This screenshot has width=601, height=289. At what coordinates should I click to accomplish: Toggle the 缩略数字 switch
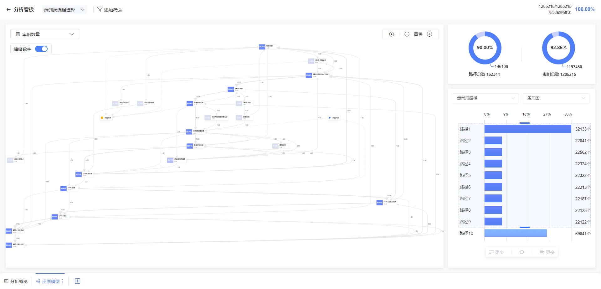pyautogui.click(x=41, y=49)
